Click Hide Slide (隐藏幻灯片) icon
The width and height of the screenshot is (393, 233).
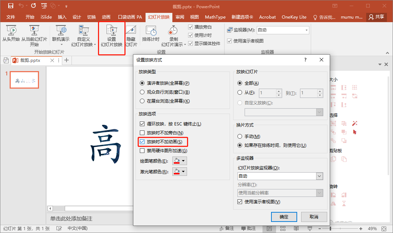[131, 30]
